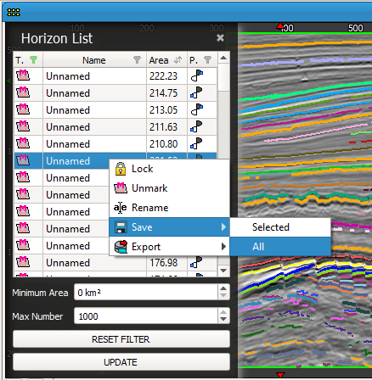Click the Lock padlock icon in context menu
Screen dimensions: 372x380
point(121,169)
